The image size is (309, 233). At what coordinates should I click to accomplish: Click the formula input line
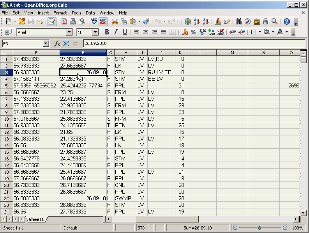(194, 43)
